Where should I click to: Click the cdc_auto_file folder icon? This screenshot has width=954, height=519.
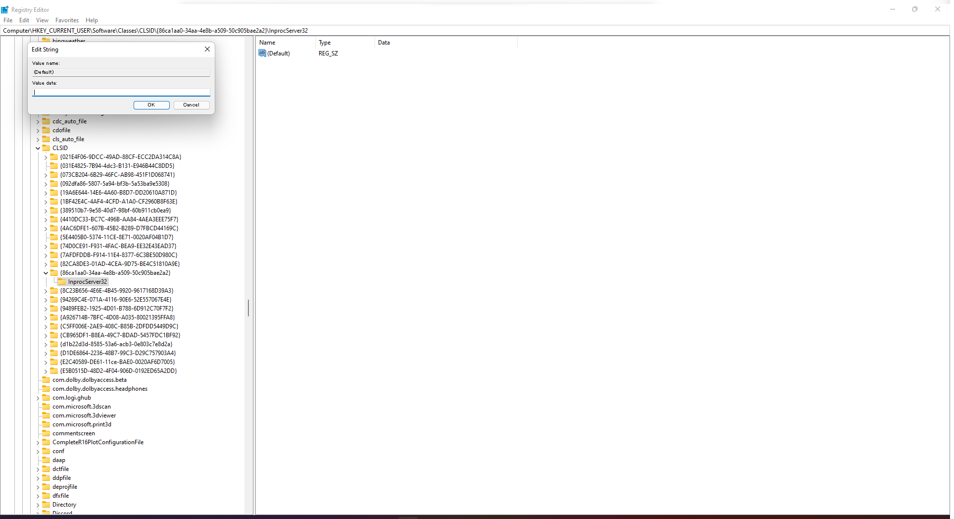pyautogui.click(x=46, y=121)
